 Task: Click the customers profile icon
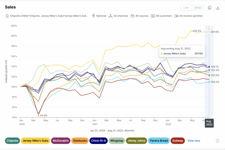click(153, 16)
